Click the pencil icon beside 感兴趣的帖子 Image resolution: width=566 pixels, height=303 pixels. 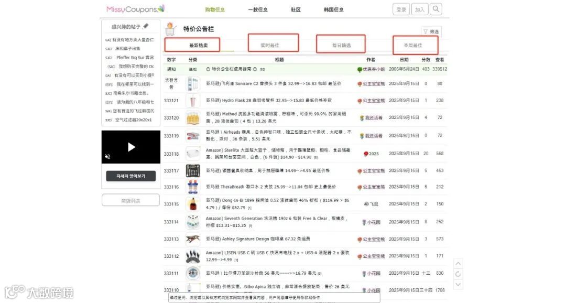coord(146,26)
